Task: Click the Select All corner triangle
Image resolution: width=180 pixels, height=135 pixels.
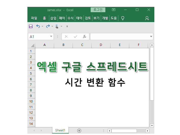Action: pyautogui.click(x=32, y=45)
